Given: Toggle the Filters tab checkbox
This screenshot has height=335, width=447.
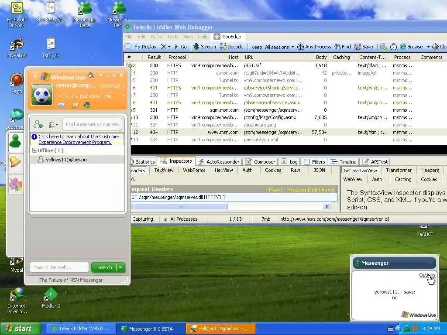Looking at the screenshot, I should point(307,162).
